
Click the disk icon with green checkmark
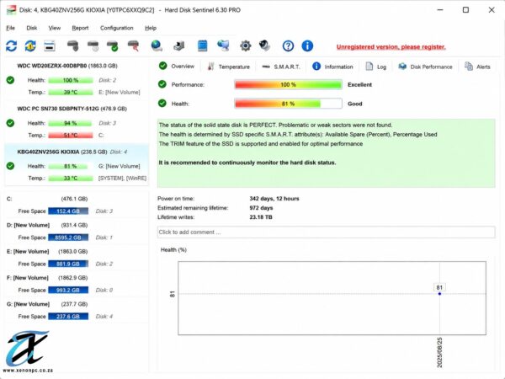coord(113,46)
